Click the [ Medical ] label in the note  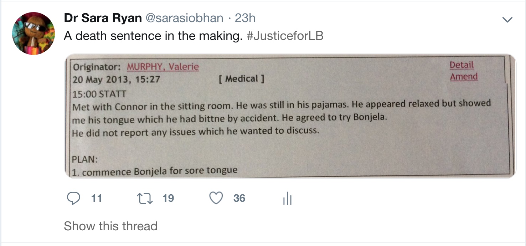click(x=242, y=79)
